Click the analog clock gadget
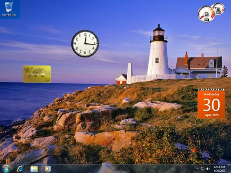The width and height of the screenshot is (231, 173). [x=85, y=43]
